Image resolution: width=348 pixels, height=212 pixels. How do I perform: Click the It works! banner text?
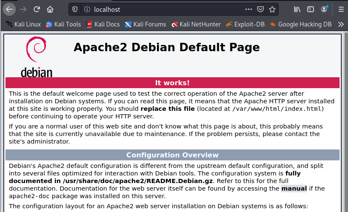(x=172, y=83)
